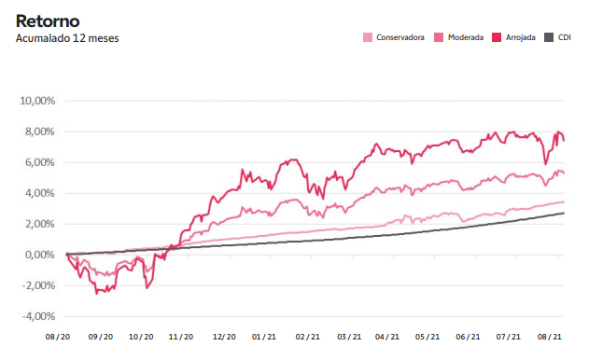Click the -2,00% y-axis label
Screen dimensions: 589x360
(x=38, y=285)
